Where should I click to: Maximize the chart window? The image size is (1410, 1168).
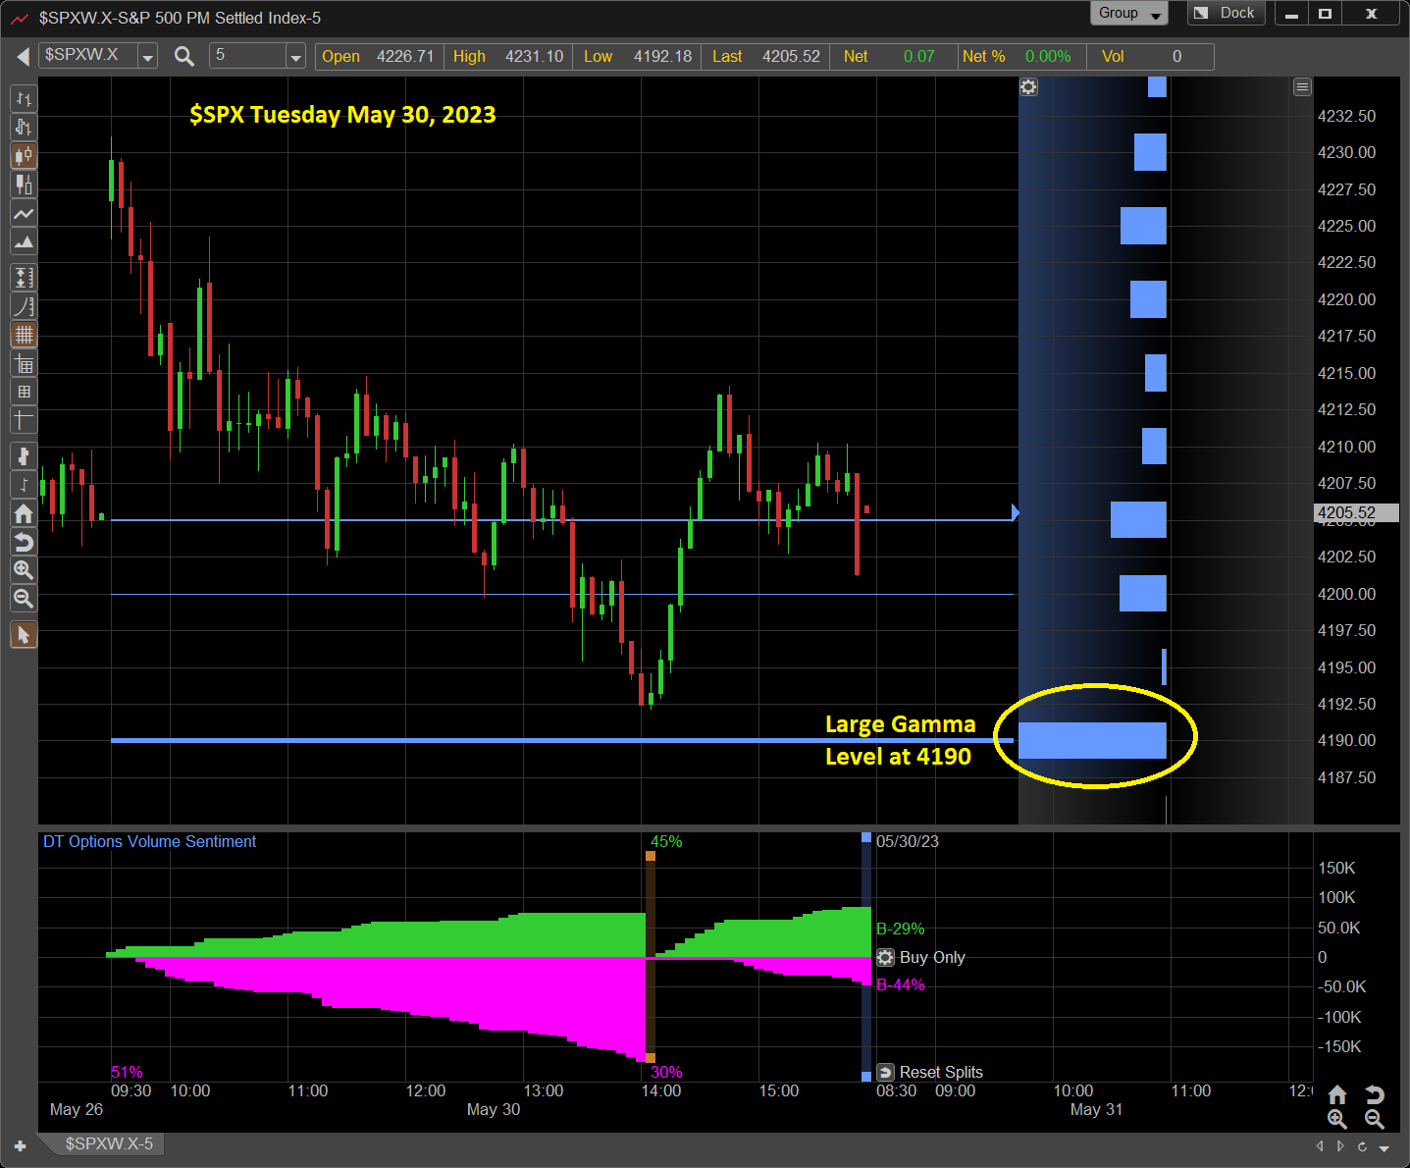1325,14
